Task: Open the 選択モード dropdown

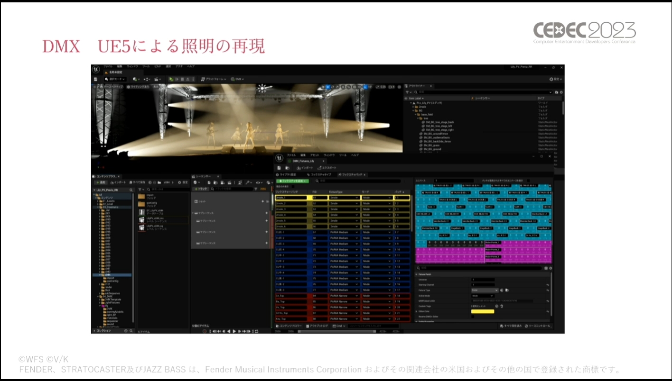Action: click(115, 79)
